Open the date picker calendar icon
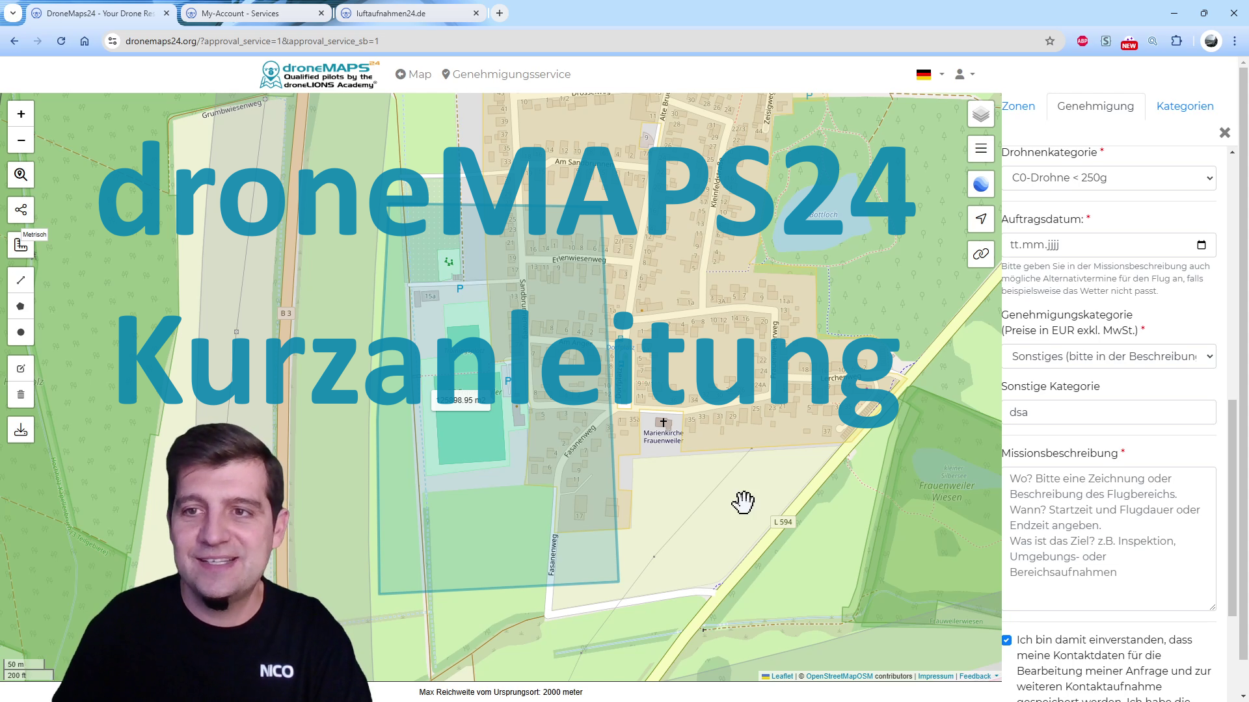 point(1202,245)
